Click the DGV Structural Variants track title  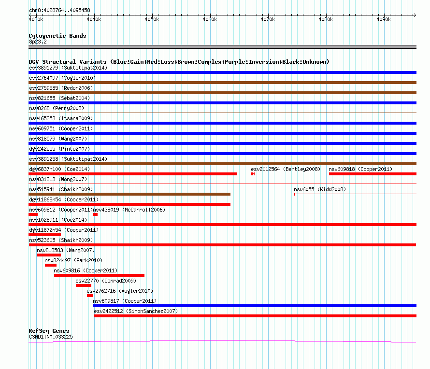pyautogui.click(x=179, y=62)
